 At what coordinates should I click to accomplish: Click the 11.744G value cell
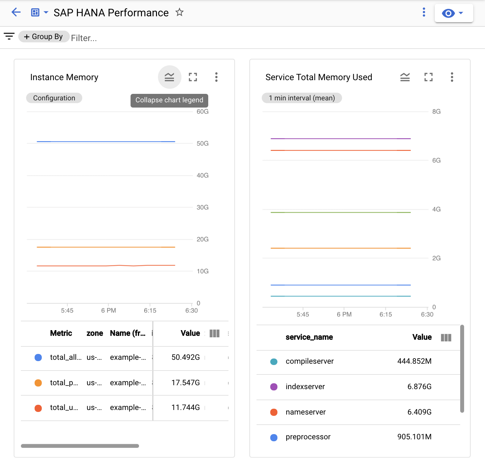click(x=185, y=408)
